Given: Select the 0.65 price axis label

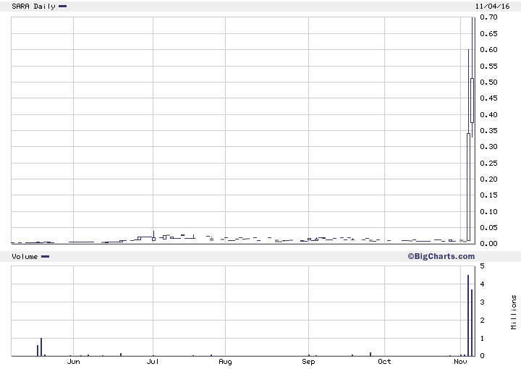Looking at the screenshot, I should [x=488, y=33].
